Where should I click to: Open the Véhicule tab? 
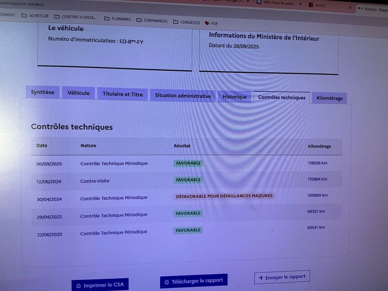click(x=78, y=93)
